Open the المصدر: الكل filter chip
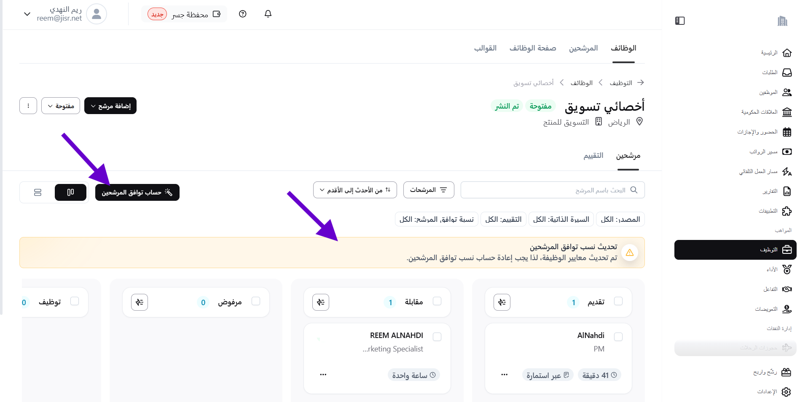This screenshot has height=402, width=808. (x=620, y=219)
